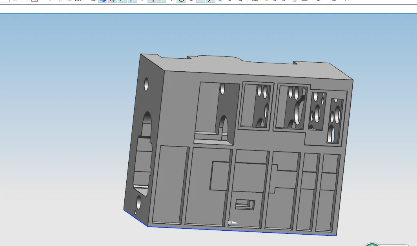Select the lower large round hole on the left side face
This screenshot has height=246, width=417.
[139, 203]
